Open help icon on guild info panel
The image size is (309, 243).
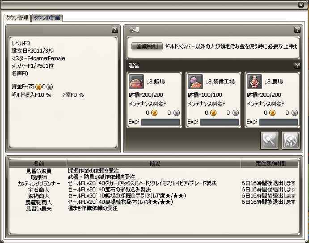click(114, 30)
